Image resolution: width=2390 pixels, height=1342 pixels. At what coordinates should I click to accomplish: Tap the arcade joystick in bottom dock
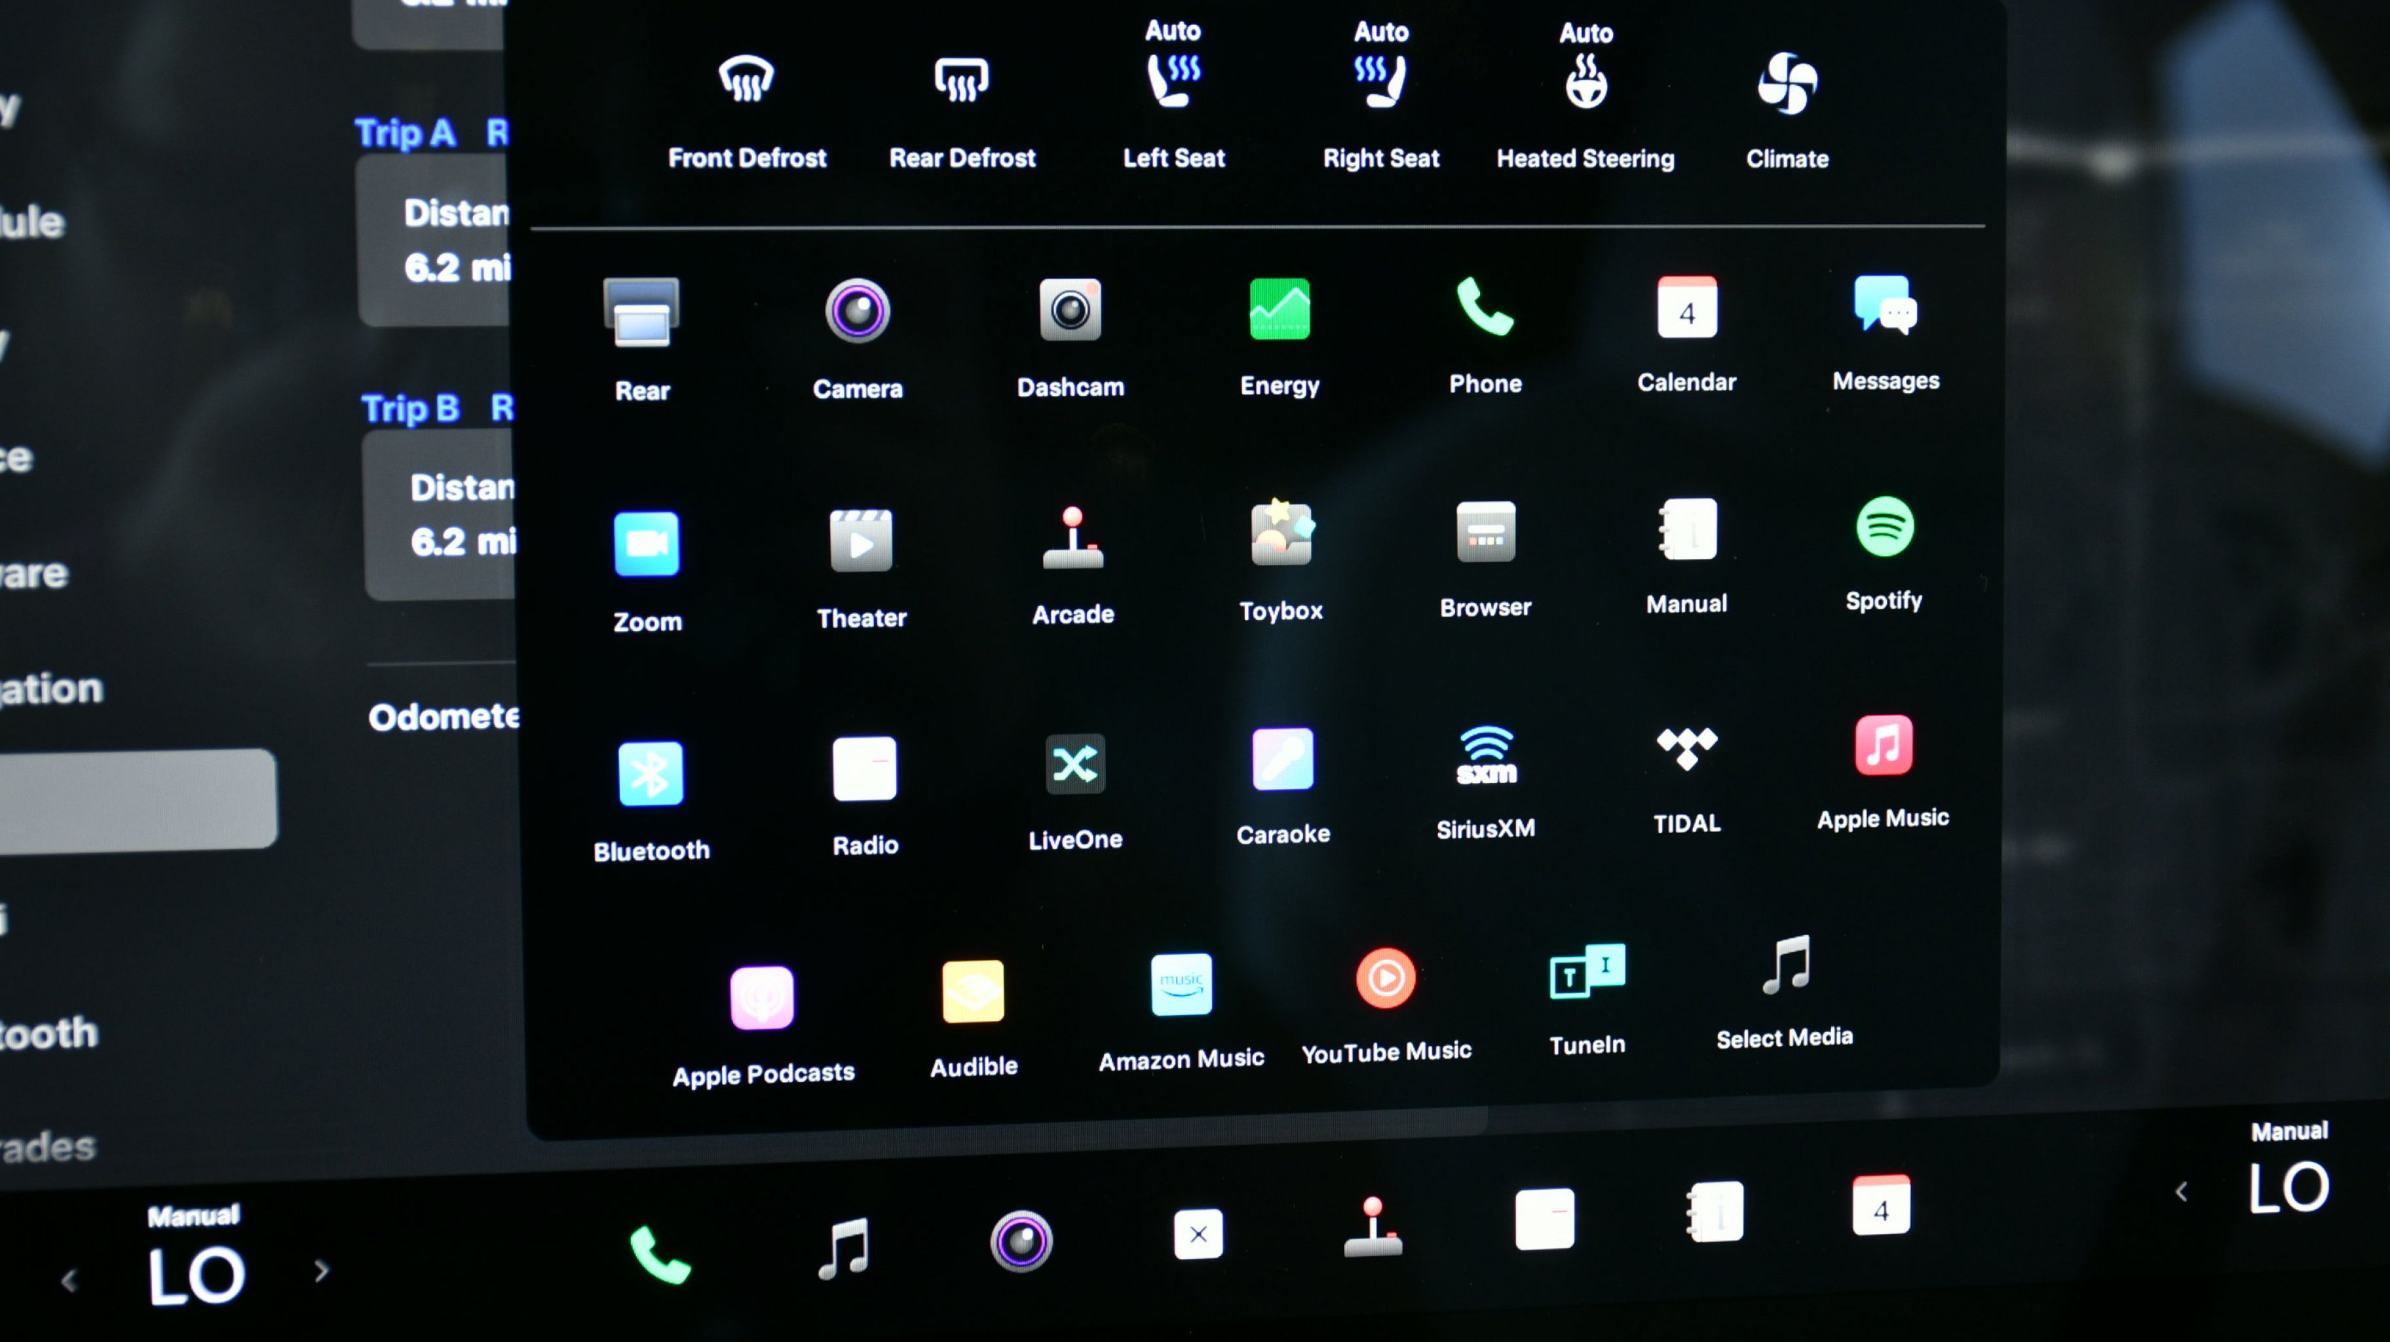pyautogui.click(x=1373, y=1226)
